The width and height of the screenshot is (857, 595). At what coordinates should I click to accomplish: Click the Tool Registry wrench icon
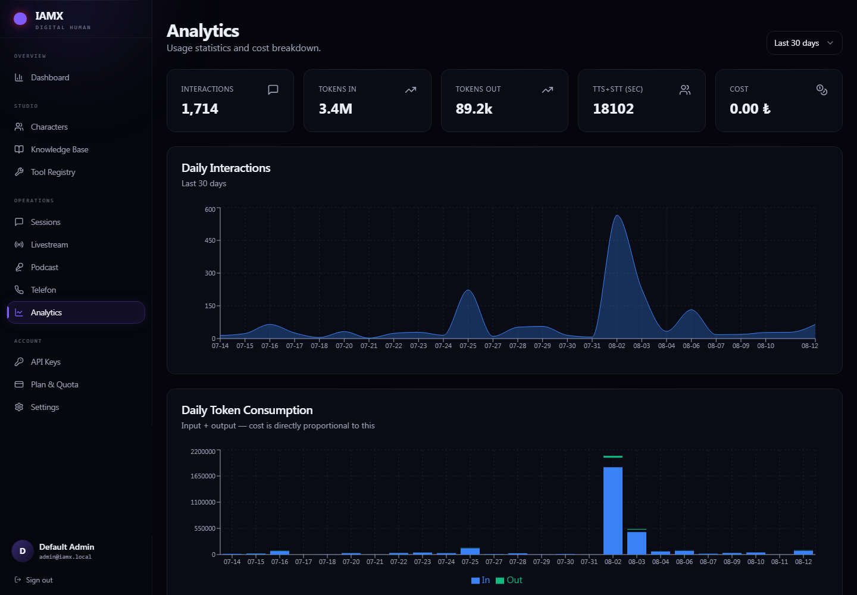coord(19,172)
